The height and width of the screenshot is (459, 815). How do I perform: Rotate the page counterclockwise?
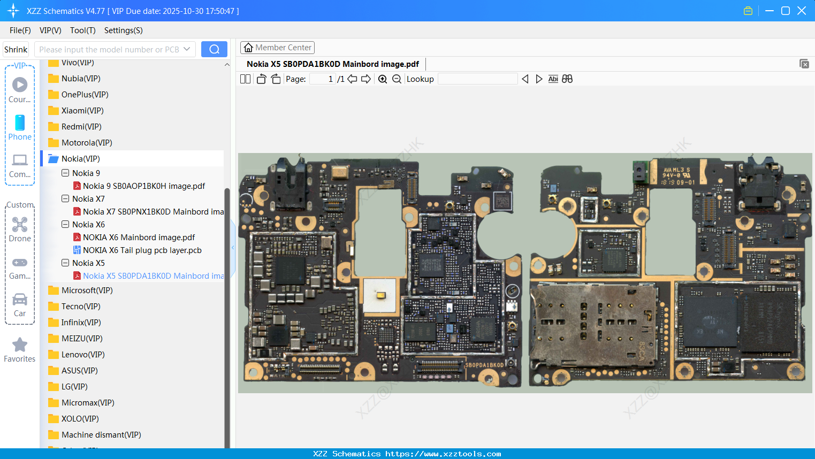[261, 79]
